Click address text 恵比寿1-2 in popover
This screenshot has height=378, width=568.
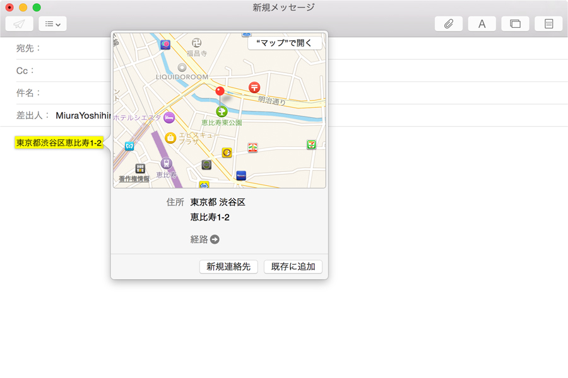(x=210, y=217)
